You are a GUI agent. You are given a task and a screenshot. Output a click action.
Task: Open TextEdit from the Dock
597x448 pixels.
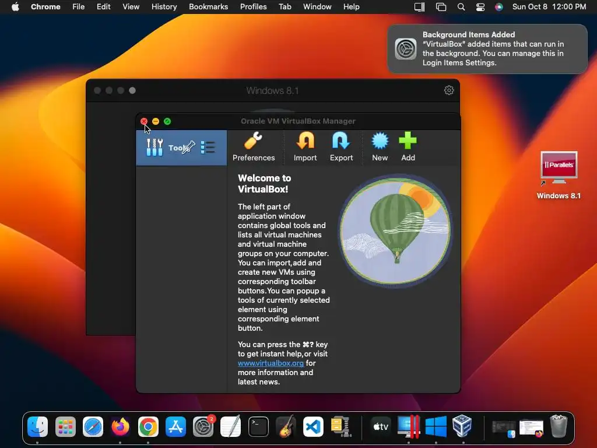(x=231, y=426)
